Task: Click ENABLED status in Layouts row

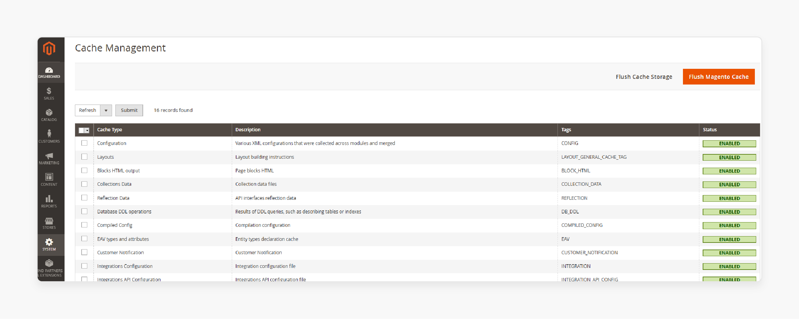Action: (x=729, y=157)
